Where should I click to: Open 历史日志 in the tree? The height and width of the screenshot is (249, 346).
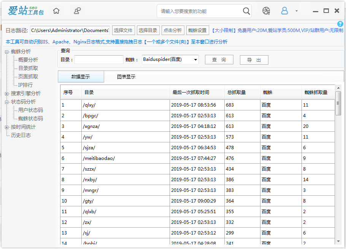tap(21, 135)
